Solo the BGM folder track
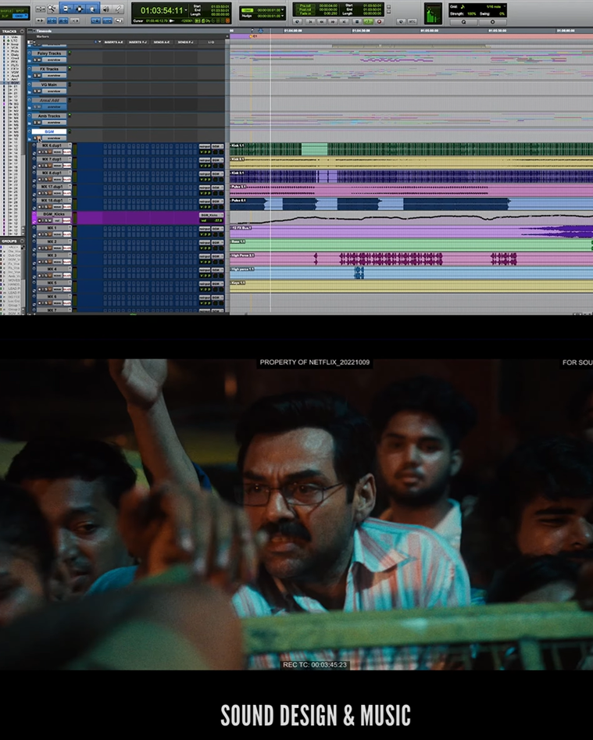This screenshot has width=593, height=740. (x=35, y=138)
